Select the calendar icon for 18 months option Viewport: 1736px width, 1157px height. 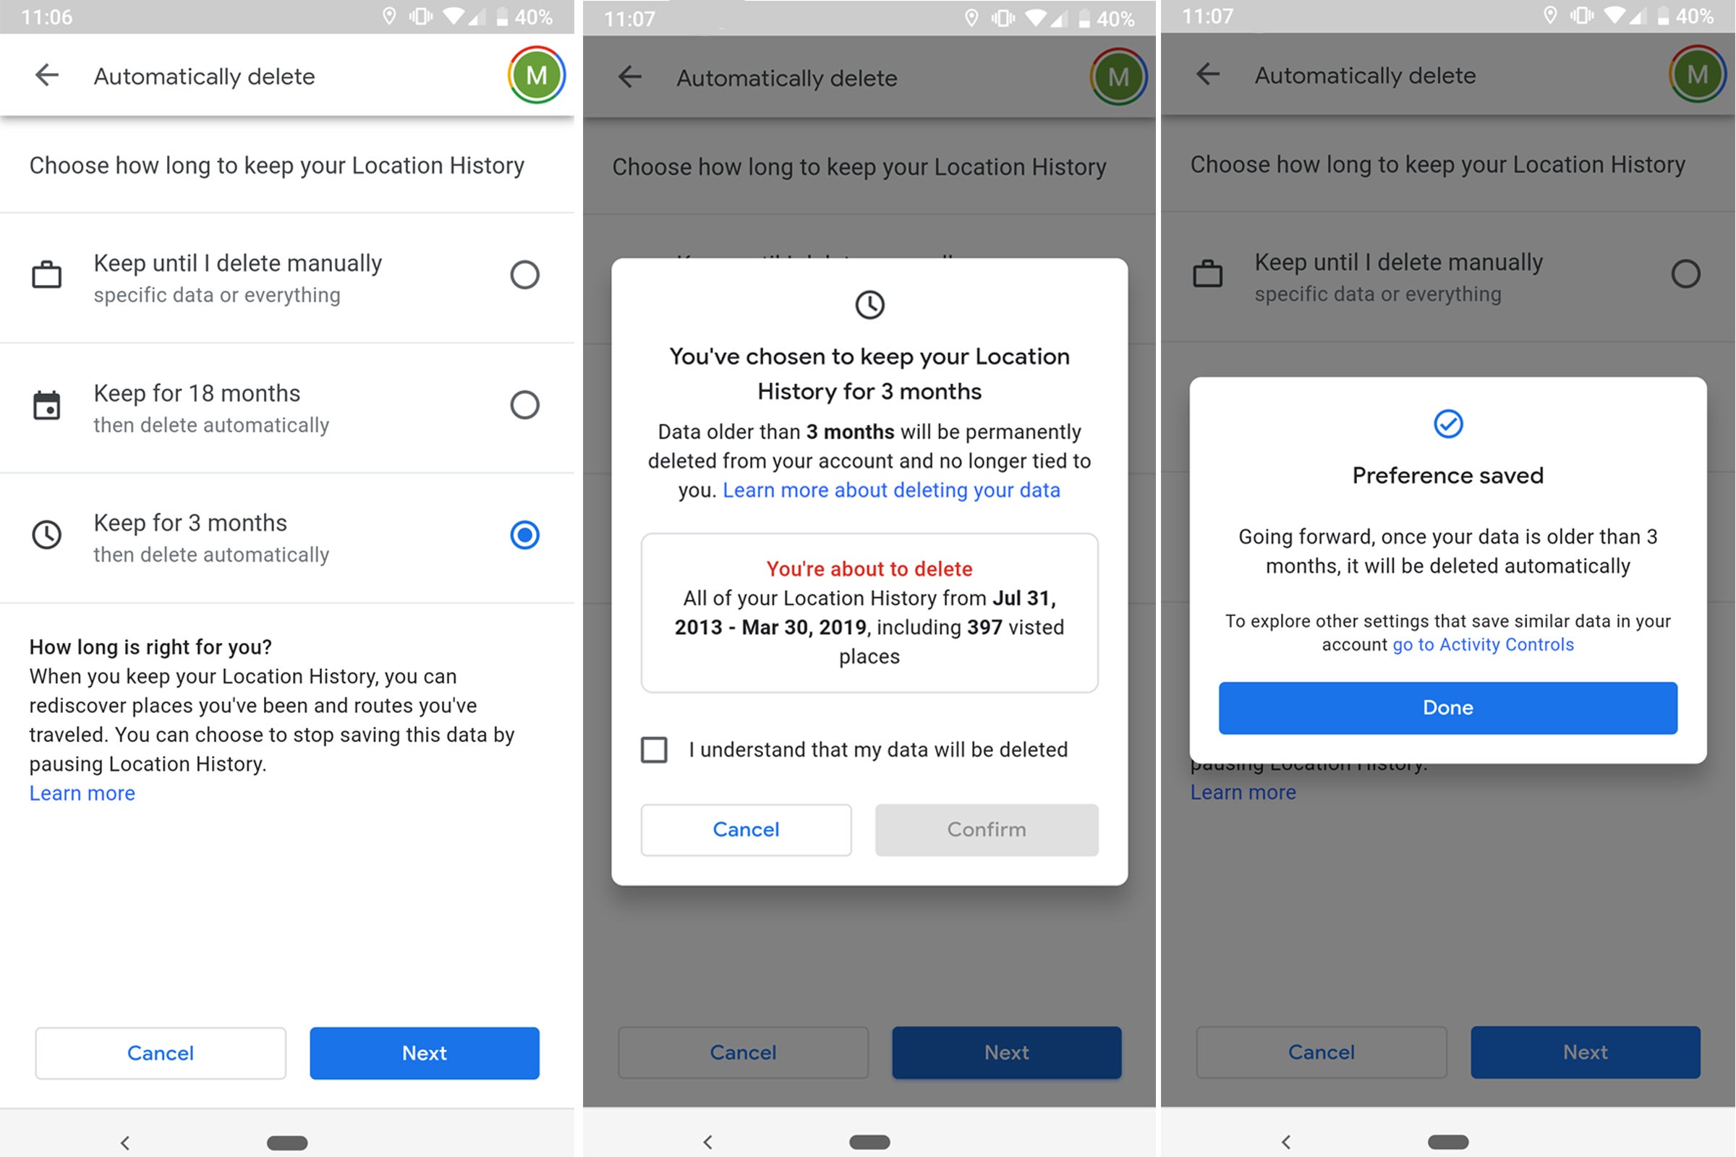click(46, 406)
